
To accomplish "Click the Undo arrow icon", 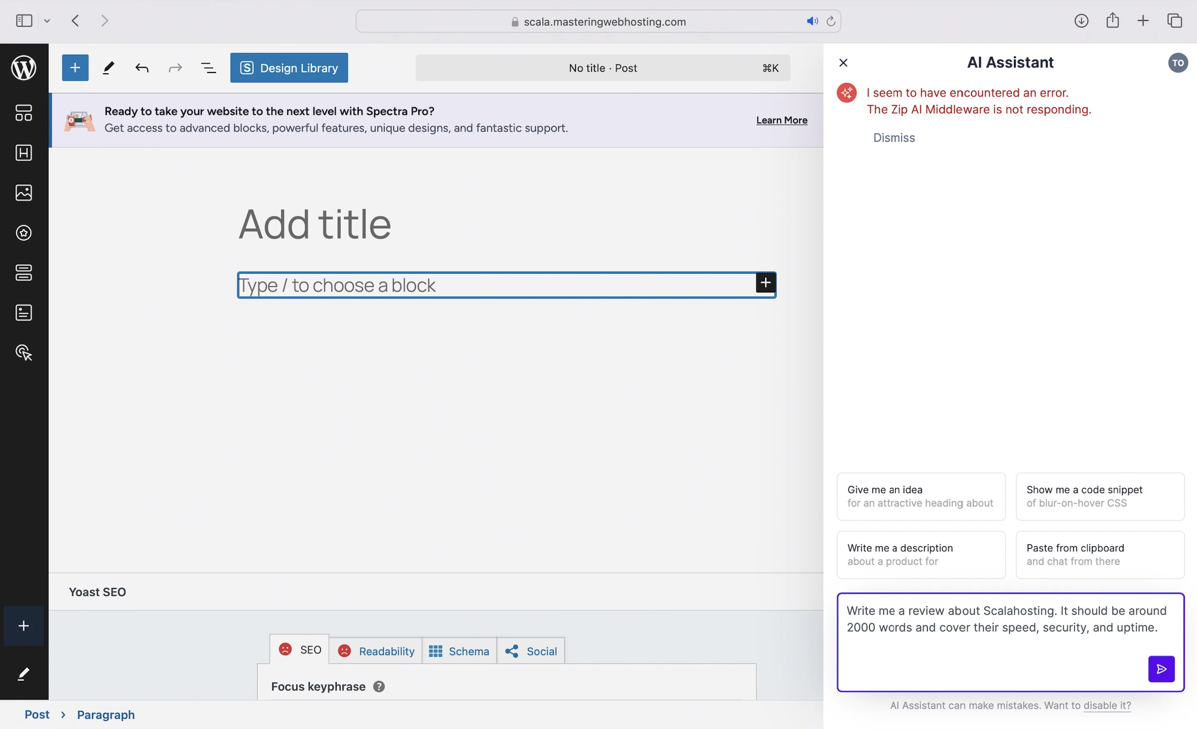I will (x=142, y=68).
